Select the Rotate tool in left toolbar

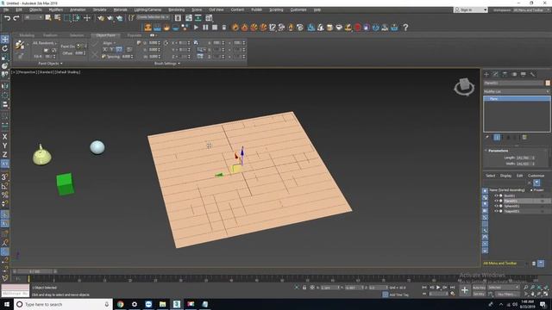tap(5, 48)
